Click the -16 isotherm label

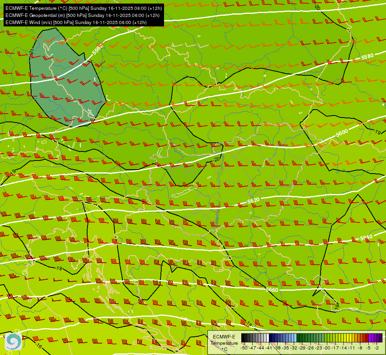pyautogui.click(x=38, y=346)
